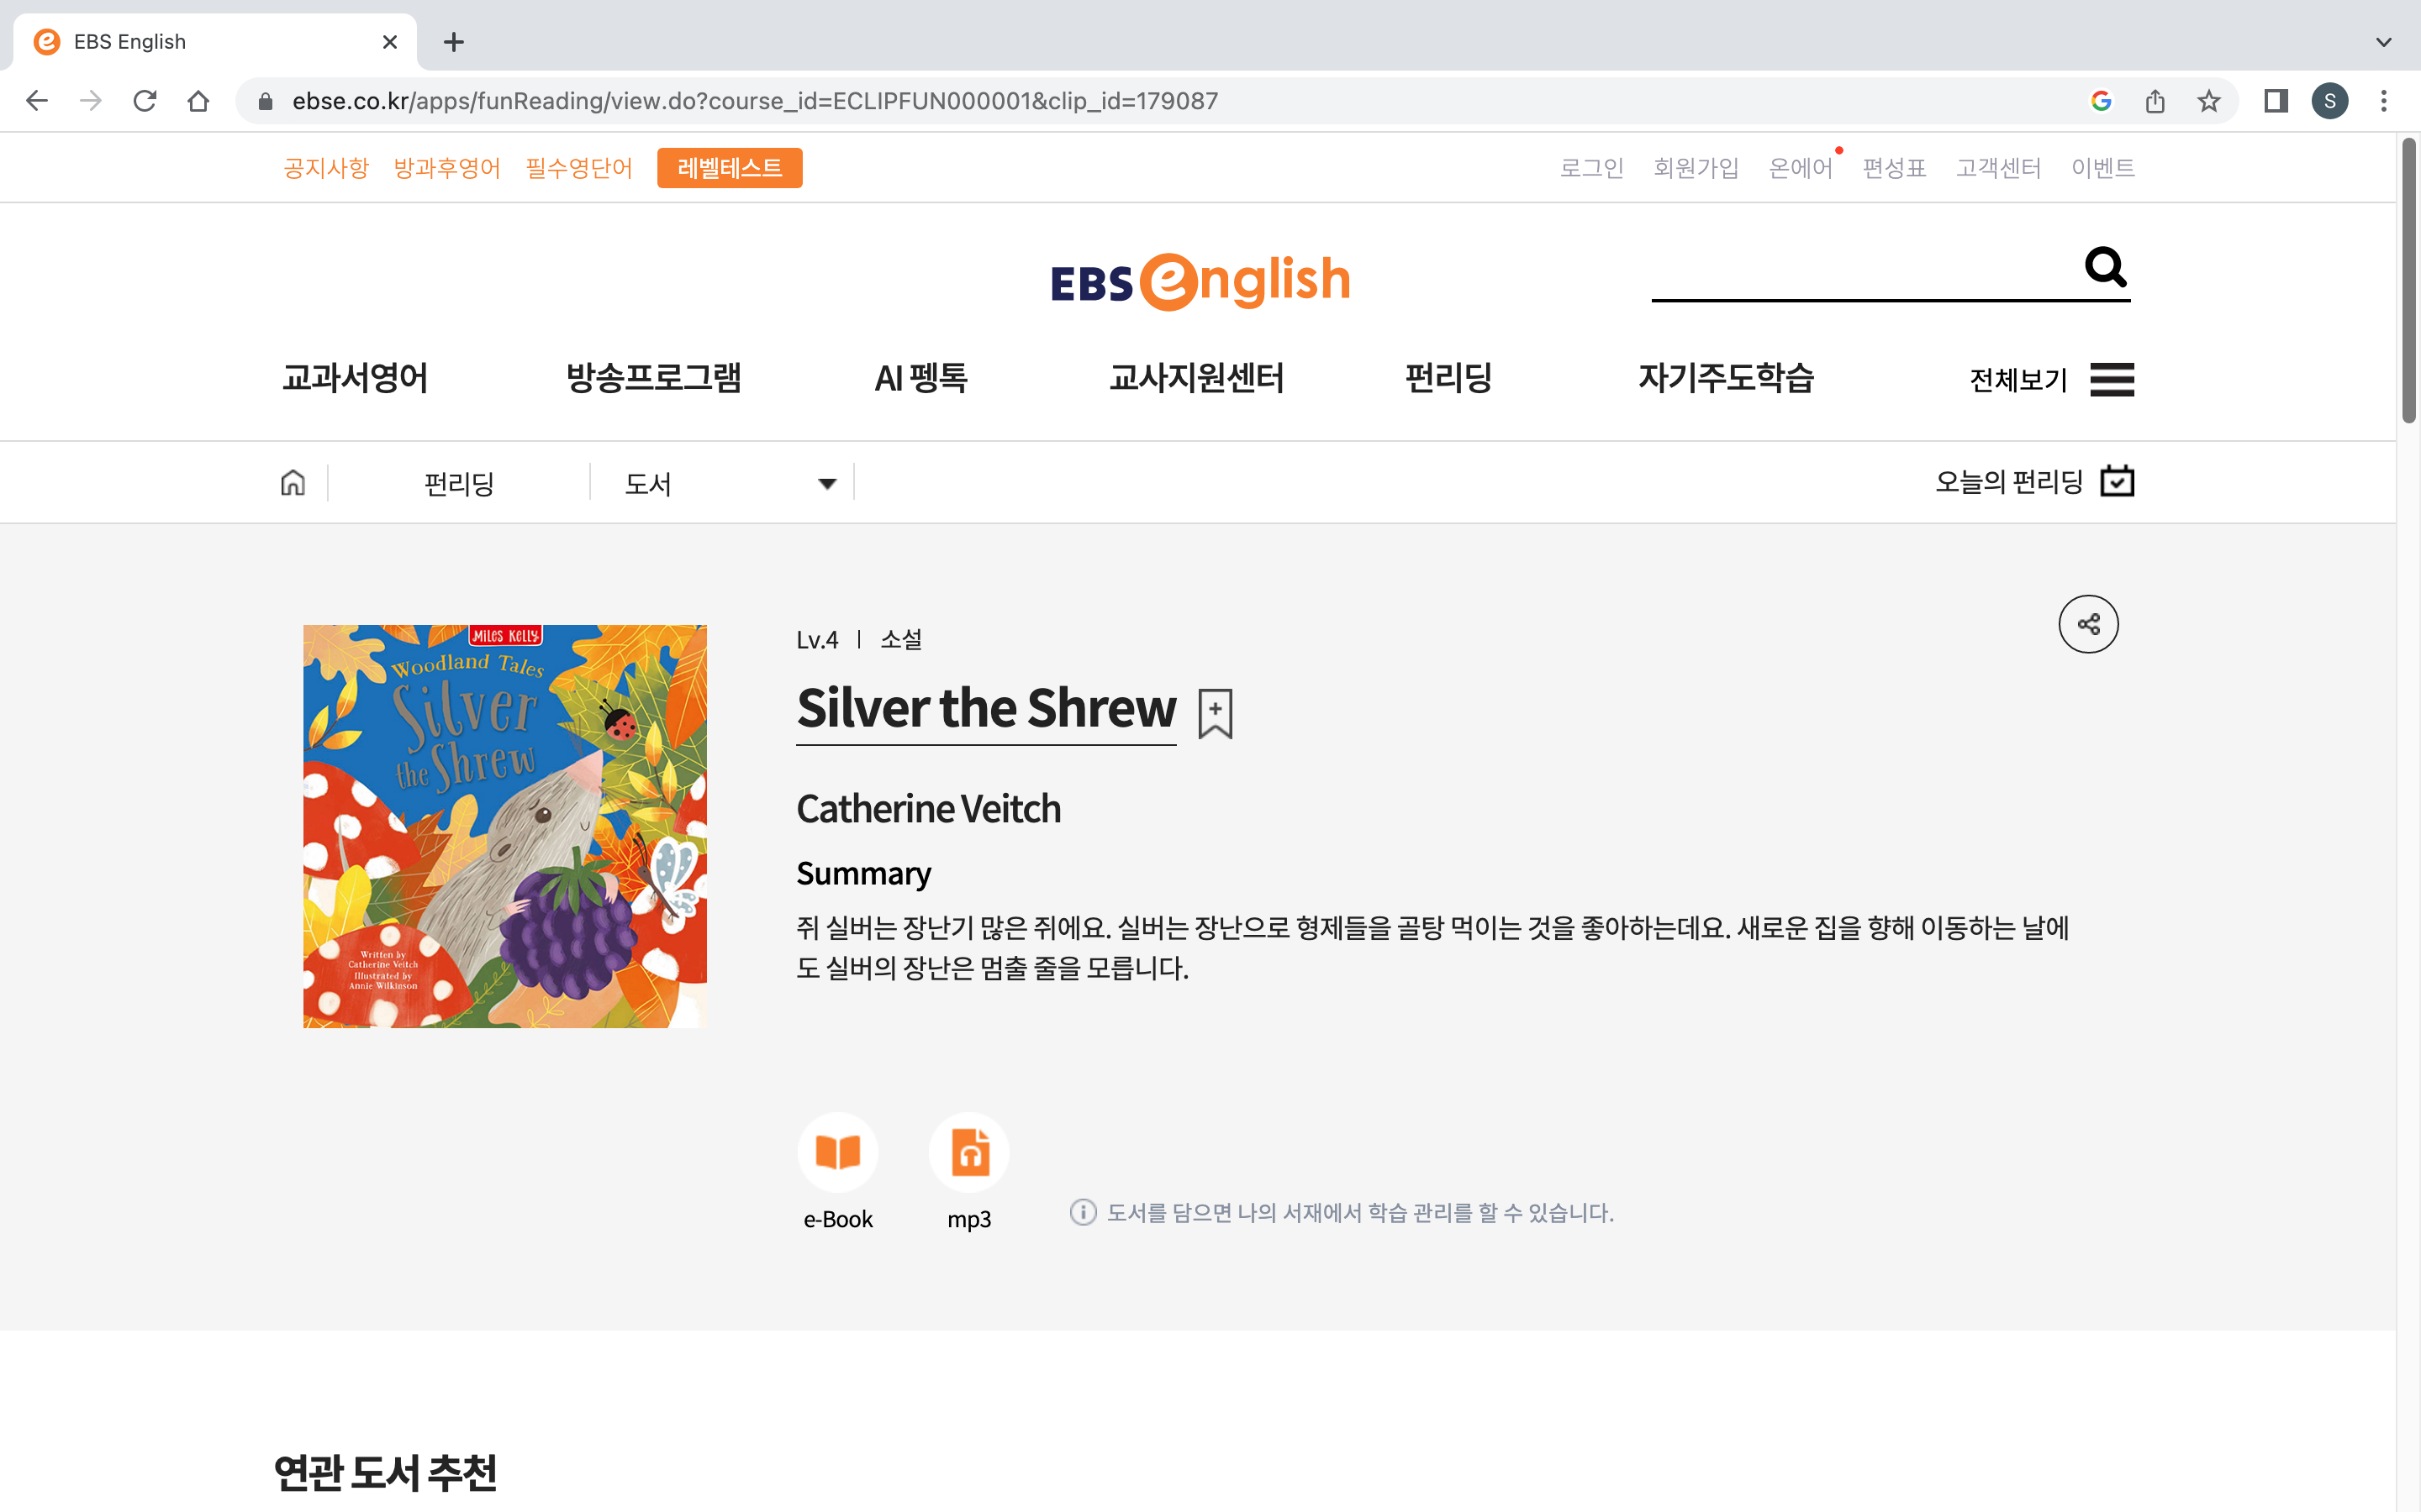Open the 전체보기 hamburger menu icon
Viewport: 2421px width, 1512px height.
(x=2112, y=379)
